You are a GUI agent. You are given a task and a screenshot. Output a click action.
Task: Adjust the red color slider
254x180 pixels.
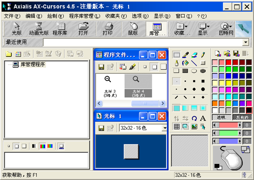point(227,125)
